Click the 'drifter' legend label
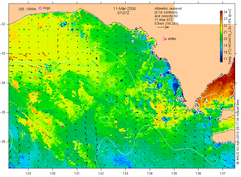Screen dimensions: 241x177 pyautogui.click(x=172, y=39)
